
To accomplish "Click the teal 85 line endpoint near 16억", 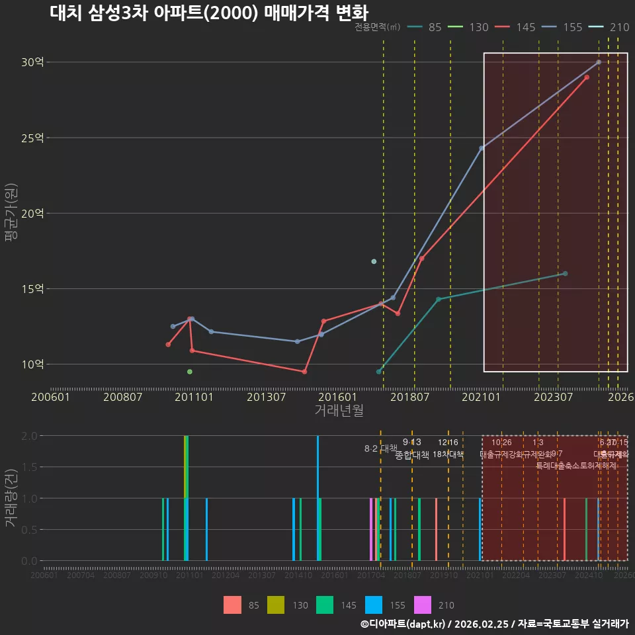I will [x=566, y=274].
